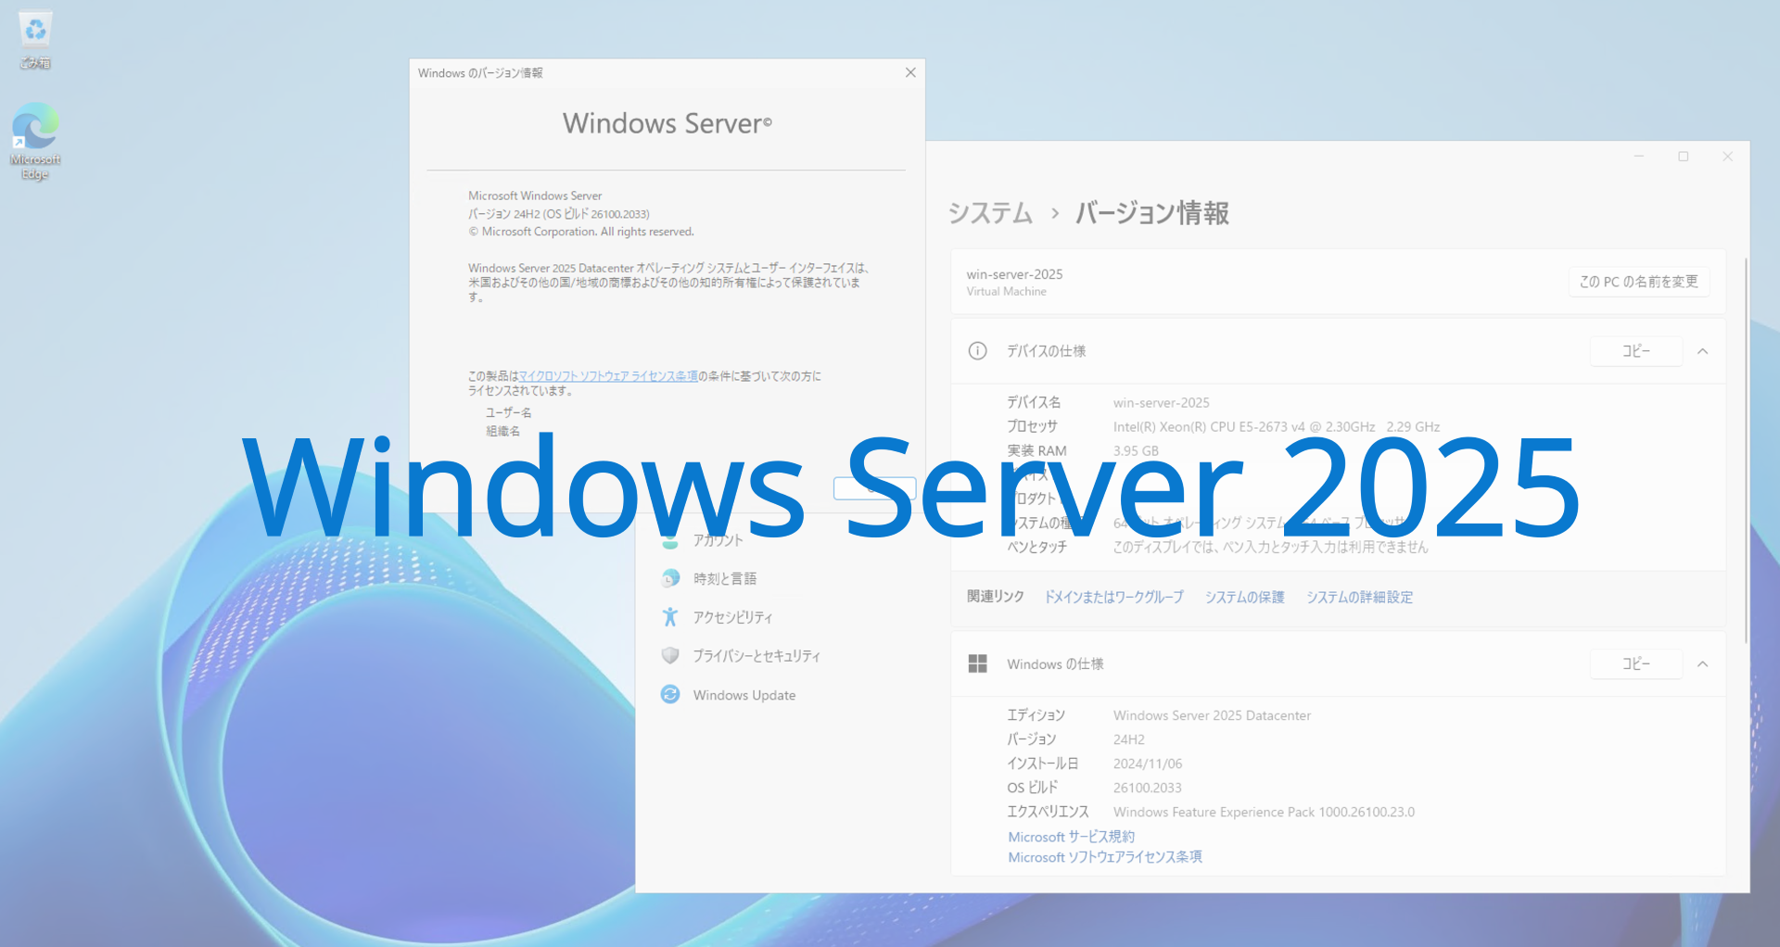Viewport: 1780px width, 947px height.
Task: Copy the Windows の仕様 section
Action: [1636, 663]
